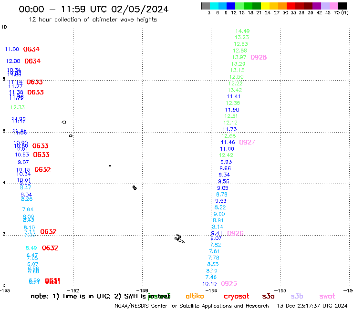The height and width of the screenshot is (310, 353).
Task: Choose the orange legend color swatch
Action: [x=282, y=6]
